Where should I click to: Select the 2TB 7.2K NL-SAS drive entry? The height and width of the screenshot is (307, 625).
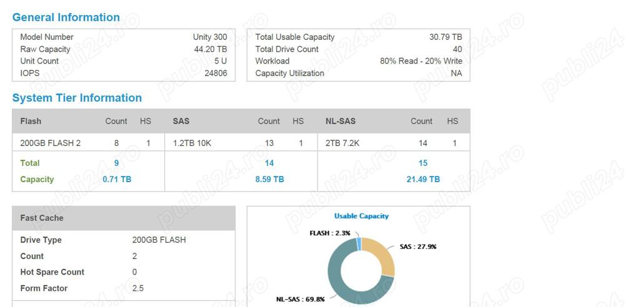coord(342,143)
